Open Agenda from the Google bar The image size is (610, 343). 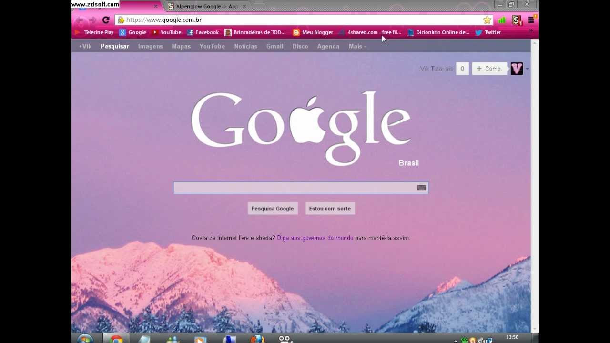[x=328, y=46]
